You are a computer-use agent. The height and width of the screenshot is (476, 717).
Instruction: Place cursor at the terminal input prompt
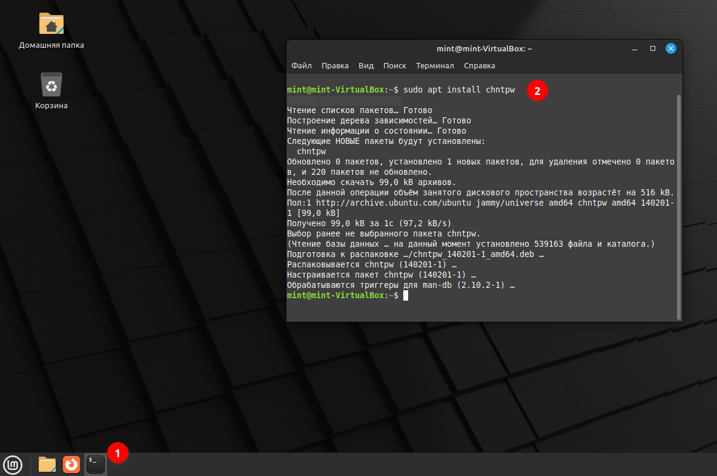click(x=406, y=295)
